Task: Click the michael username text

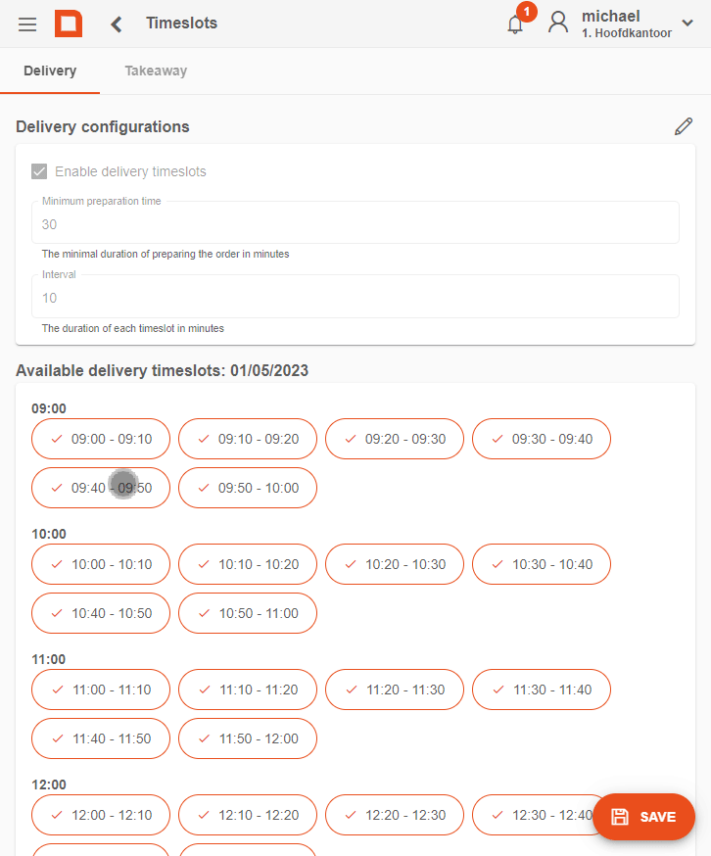Action: [x=610, y=16]
